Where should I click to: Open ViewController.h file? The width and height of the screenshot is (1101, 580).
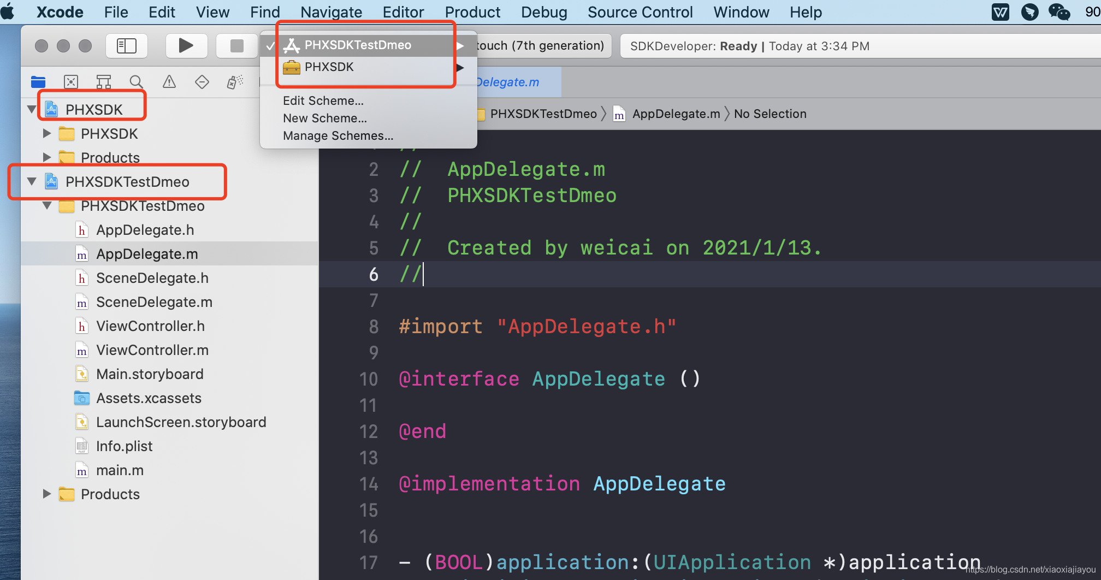tap(150, 326)
